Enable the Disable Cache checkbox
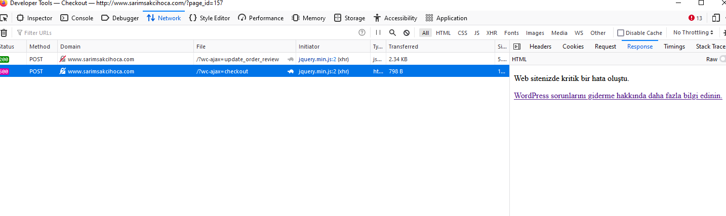 (x=621, y=33)
